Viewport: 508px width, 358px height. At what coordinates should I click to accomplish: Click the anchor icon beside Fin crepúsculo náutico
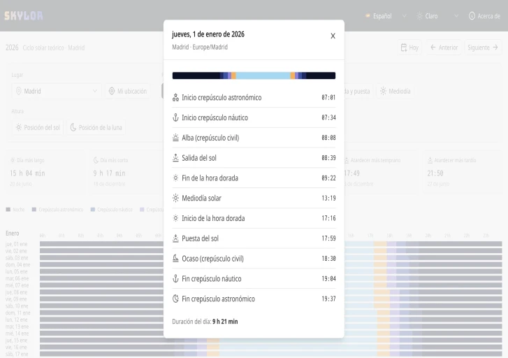click(175, 278)
